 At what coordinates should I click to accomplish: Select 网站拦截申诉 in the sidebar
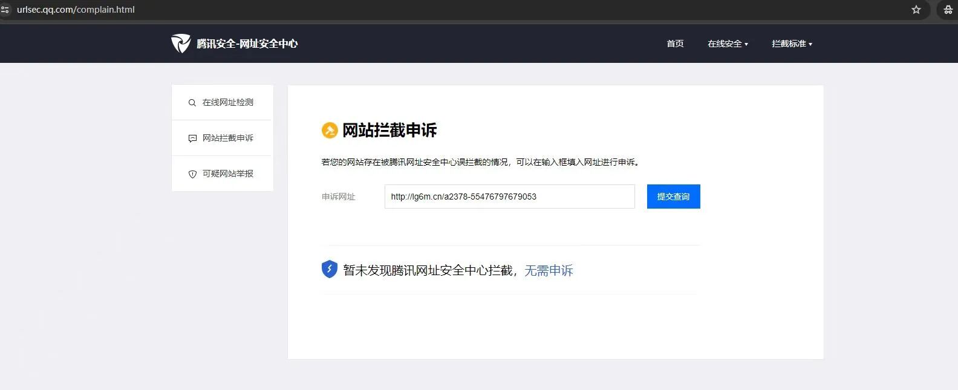click(223, 138)
